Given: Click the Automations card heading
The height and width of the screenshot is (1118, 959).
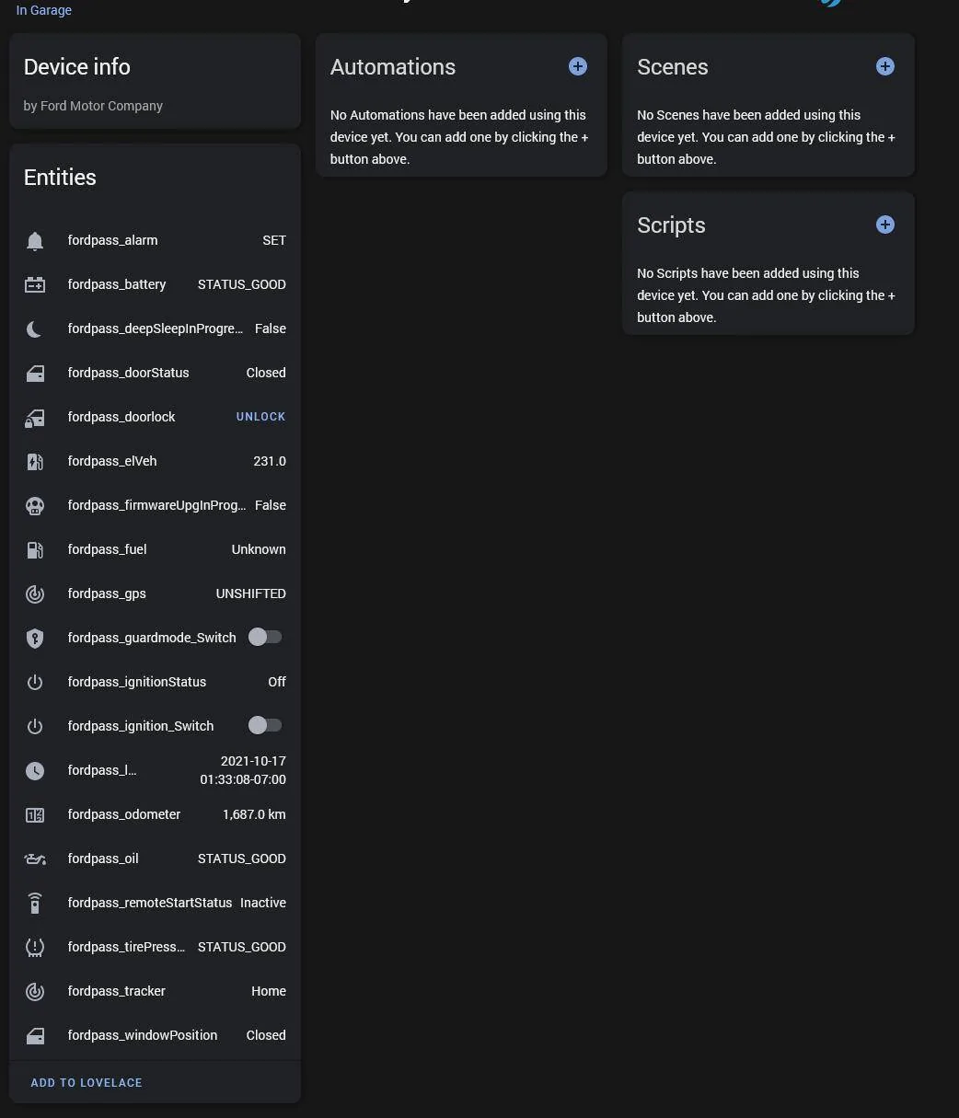Looking at the screenshot, I should coord(393,67).
